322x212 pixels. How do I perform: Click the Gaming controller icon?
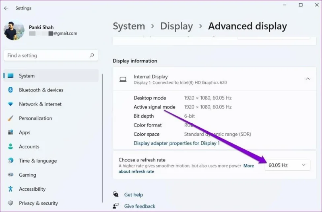tap(10, 175)
